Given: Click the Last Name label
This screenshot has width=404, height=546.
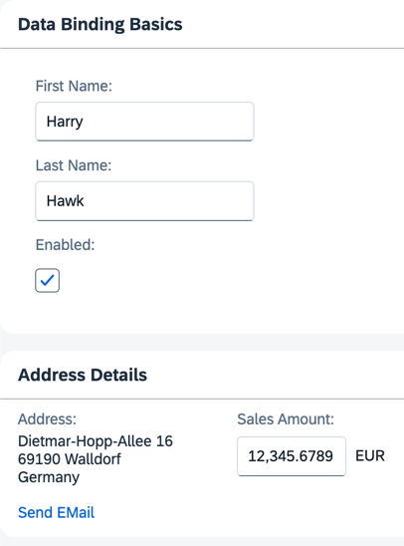Looking at the screenshot, I should 74,165.
